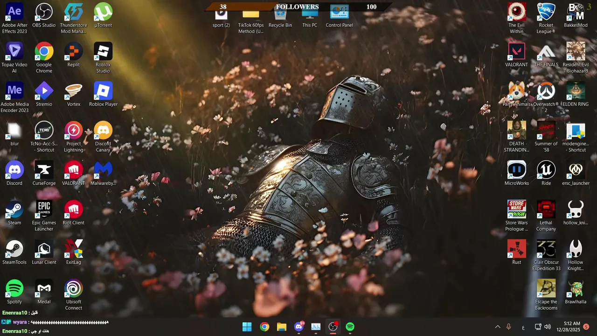Open volume control in system tray

(548, 327)
